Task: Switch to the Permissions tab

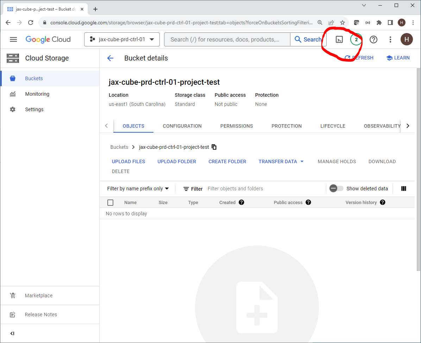Action: [237, 126]
